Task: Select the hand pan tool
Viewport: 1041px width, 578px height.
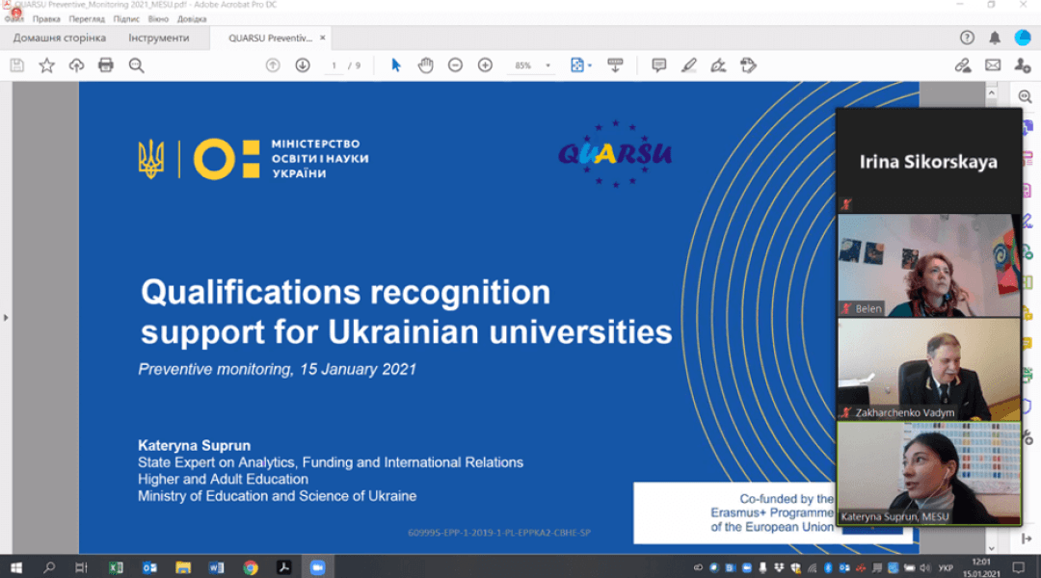Action: pos(425,66)
